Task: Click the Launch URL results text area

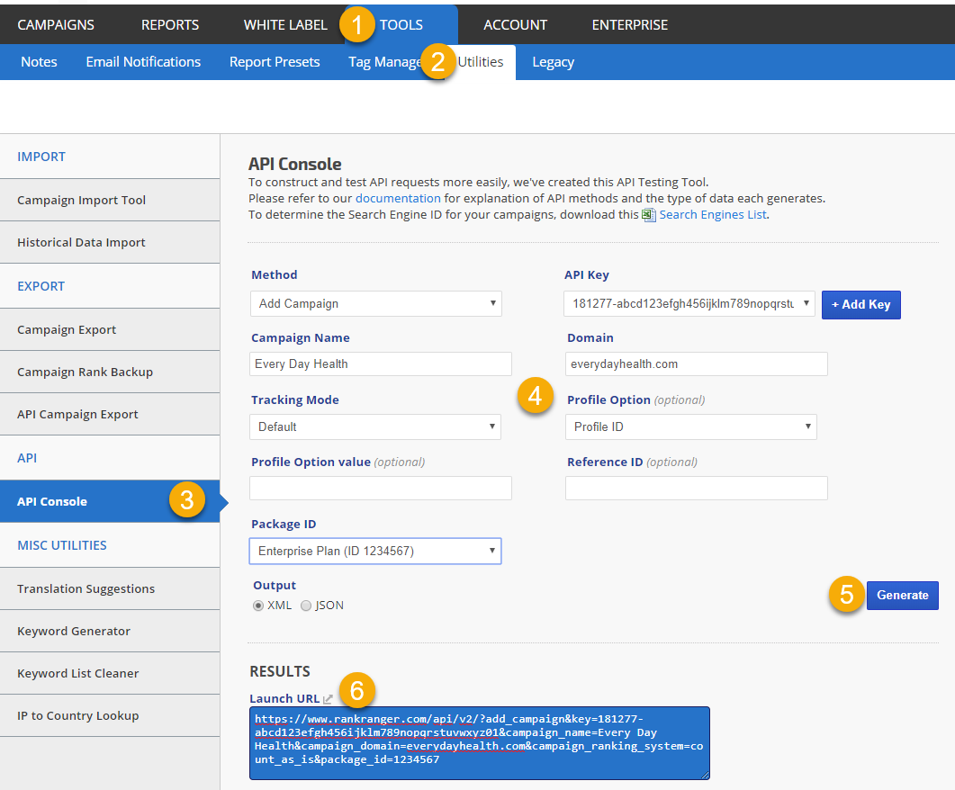Action: (480, 742)
